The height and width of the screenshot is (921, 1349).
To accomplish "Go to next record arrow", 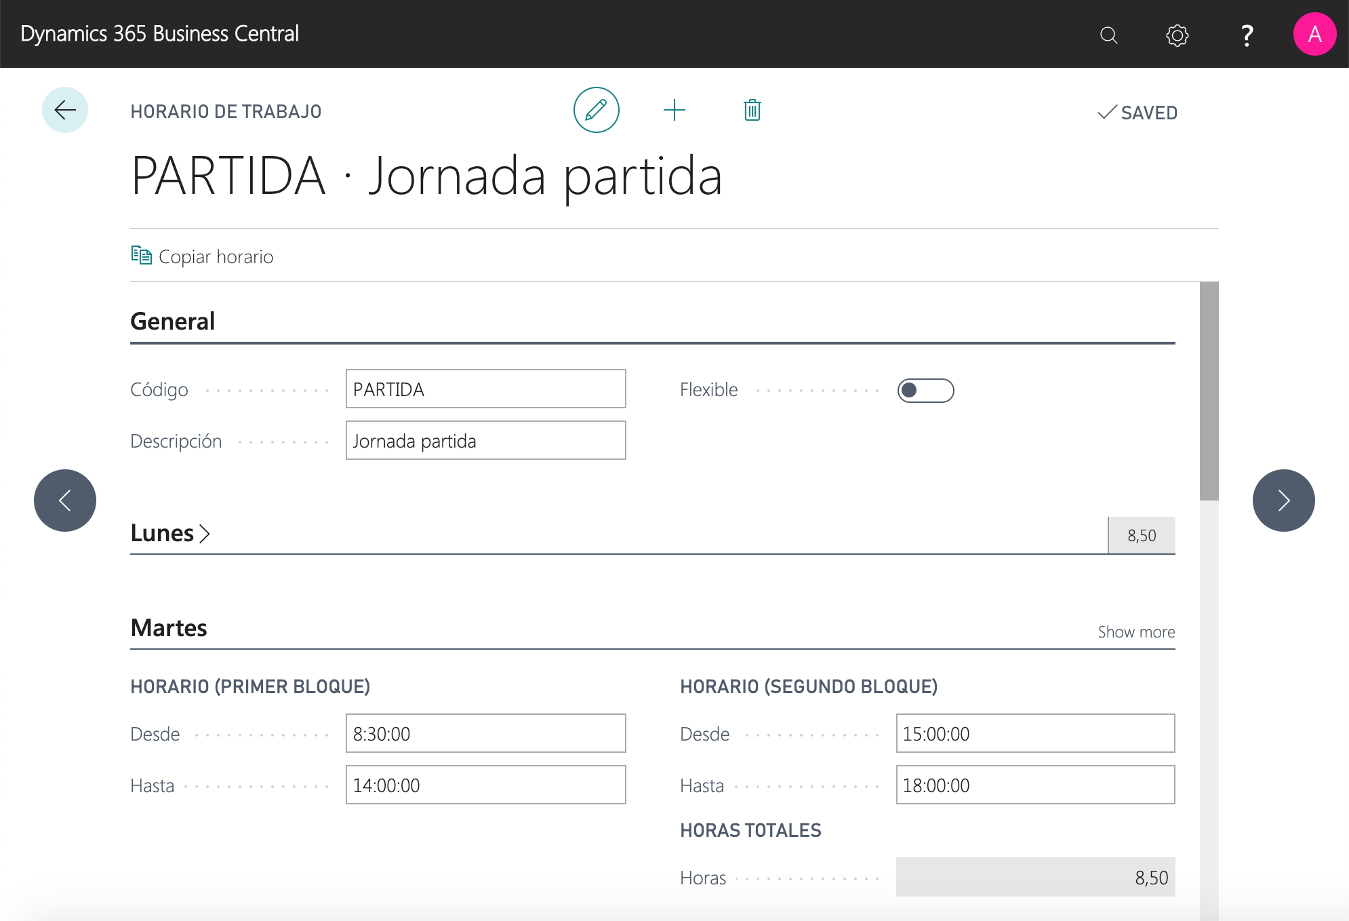I will click(1283, 501).
